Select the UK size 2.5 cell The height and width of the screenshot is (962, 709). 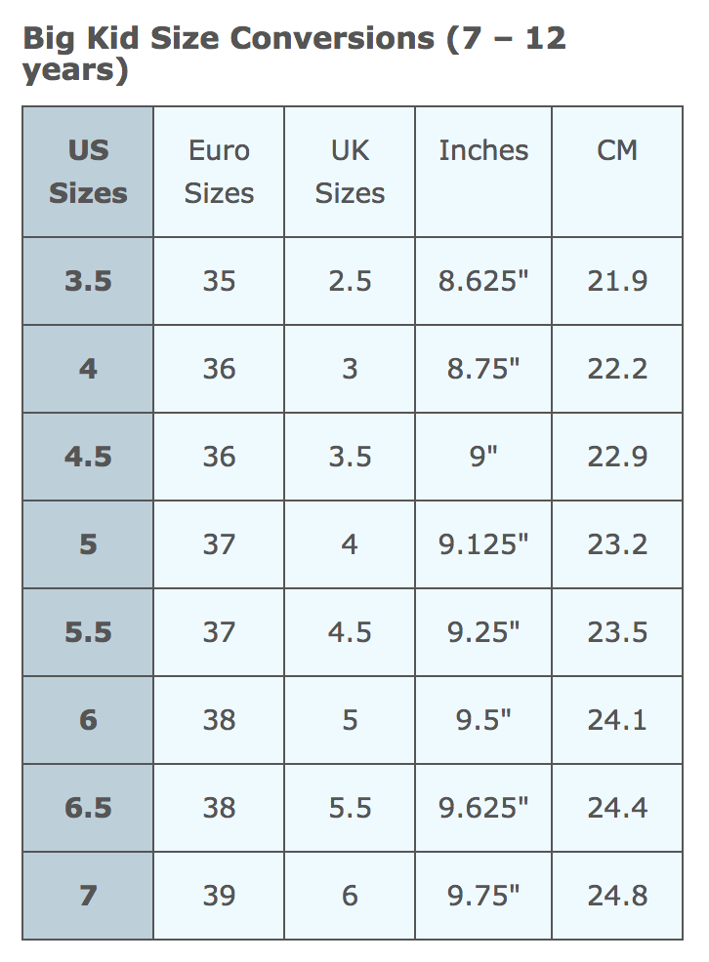pyautogui.click(x=350, y=281)
